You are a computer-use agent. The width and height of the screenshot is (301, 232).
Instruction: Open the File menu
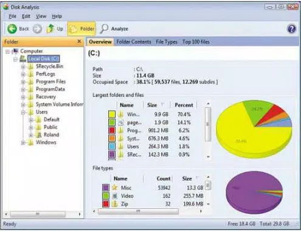click(12, 16)
